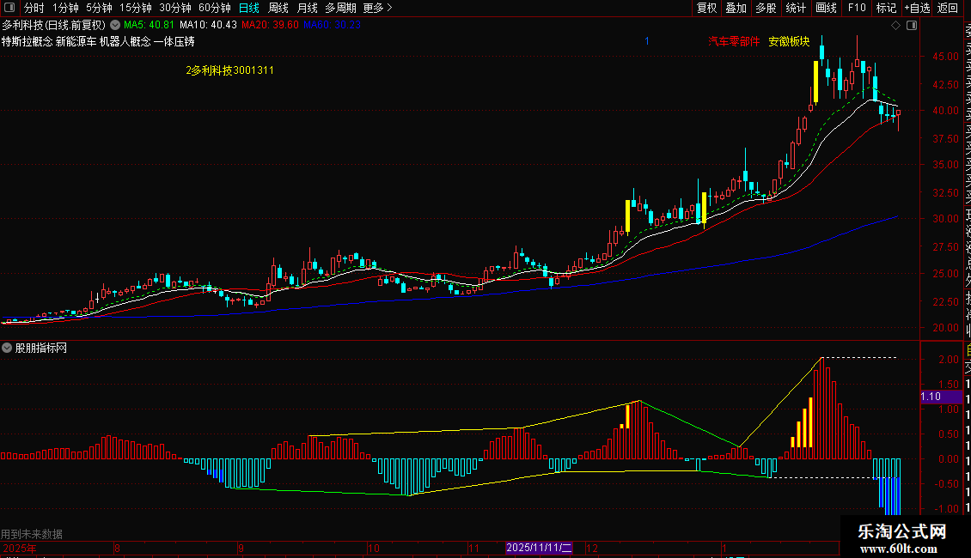Screen dimensions: 971x558
Task: Click the MA5: 40.81 indicator value
Action: [x=149, y=26]
